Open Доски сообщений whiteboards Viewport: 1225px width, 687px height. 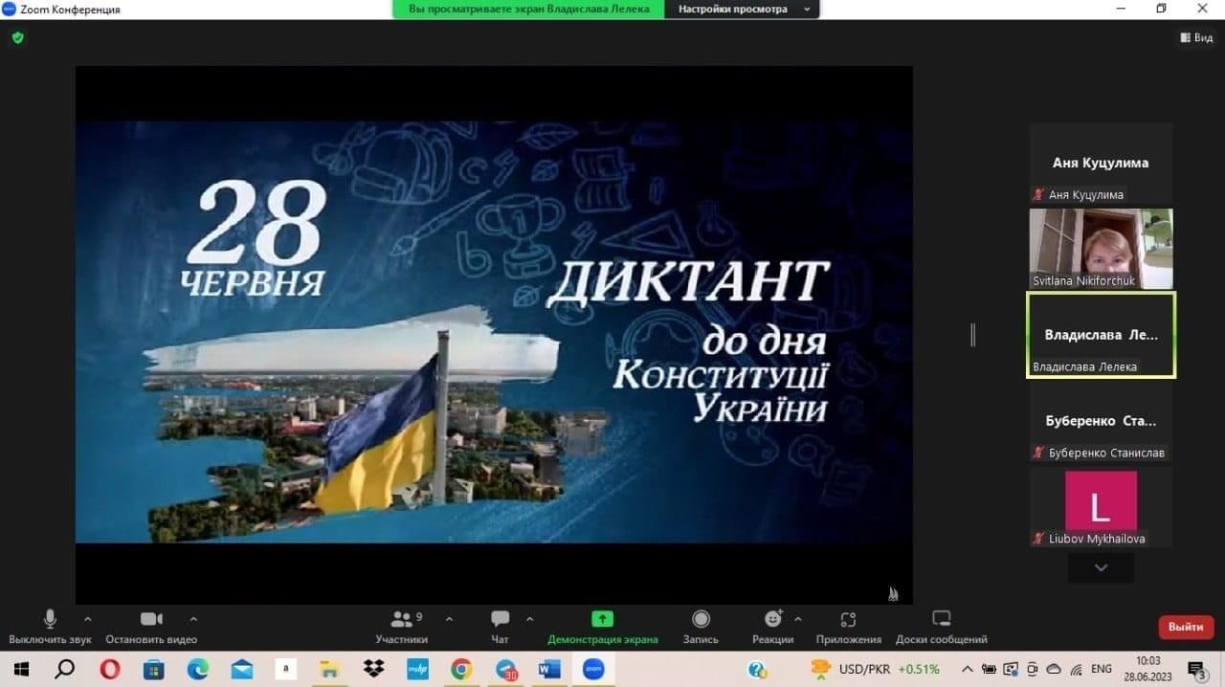941,627
